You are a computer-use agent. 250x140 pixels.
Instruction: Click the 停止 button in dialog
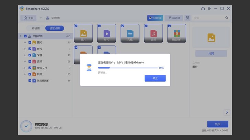point(155,78)
